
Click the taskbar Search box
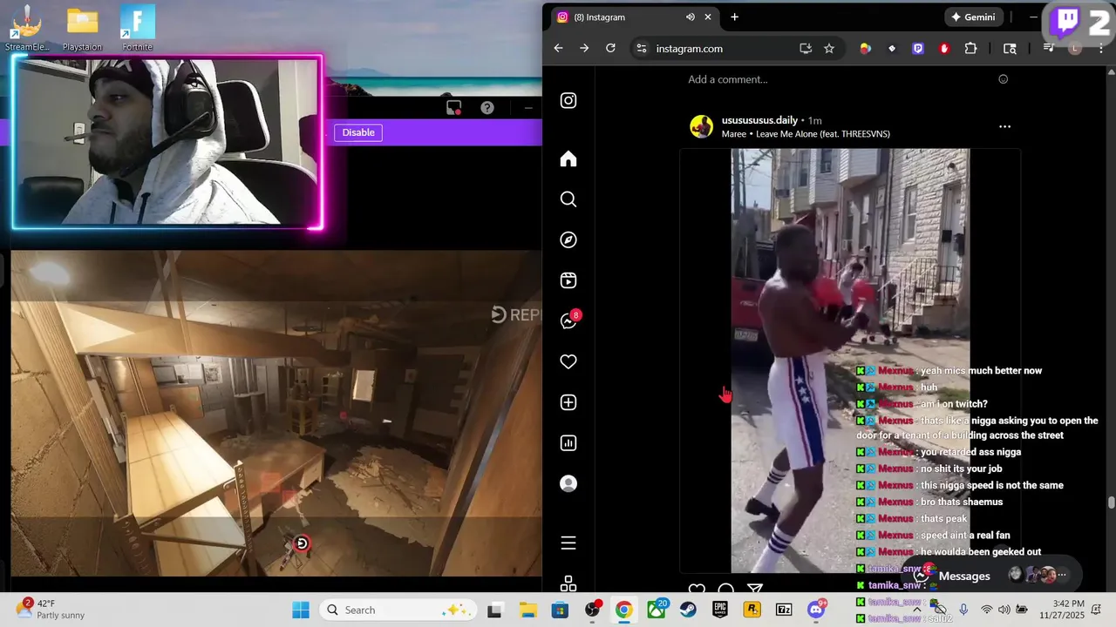398,610
